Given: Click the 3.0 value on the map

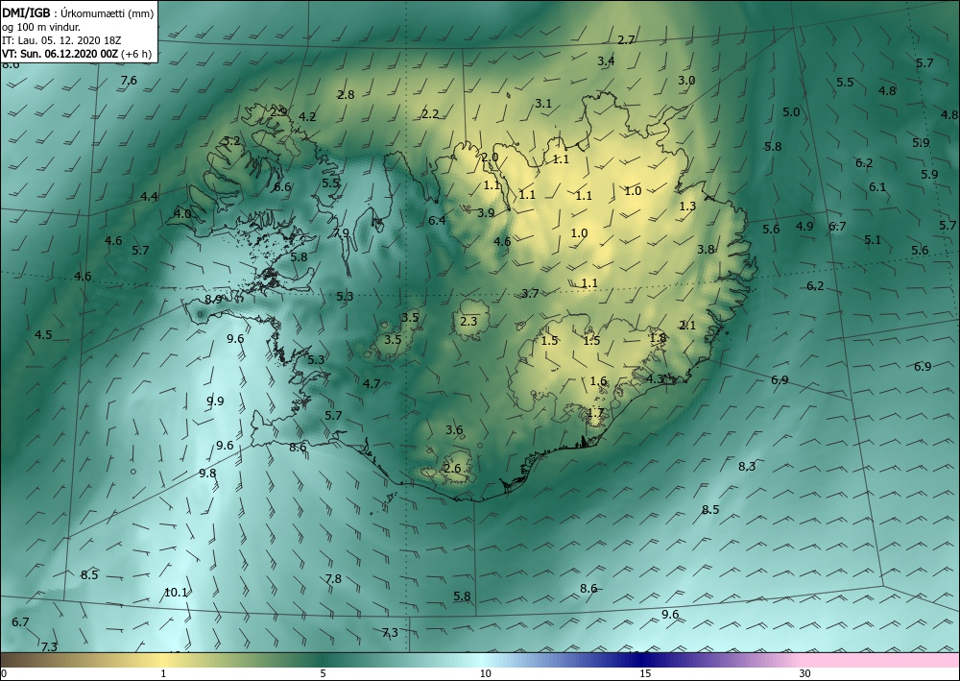Looking at the screenshot, I should [x=686, y=81].
